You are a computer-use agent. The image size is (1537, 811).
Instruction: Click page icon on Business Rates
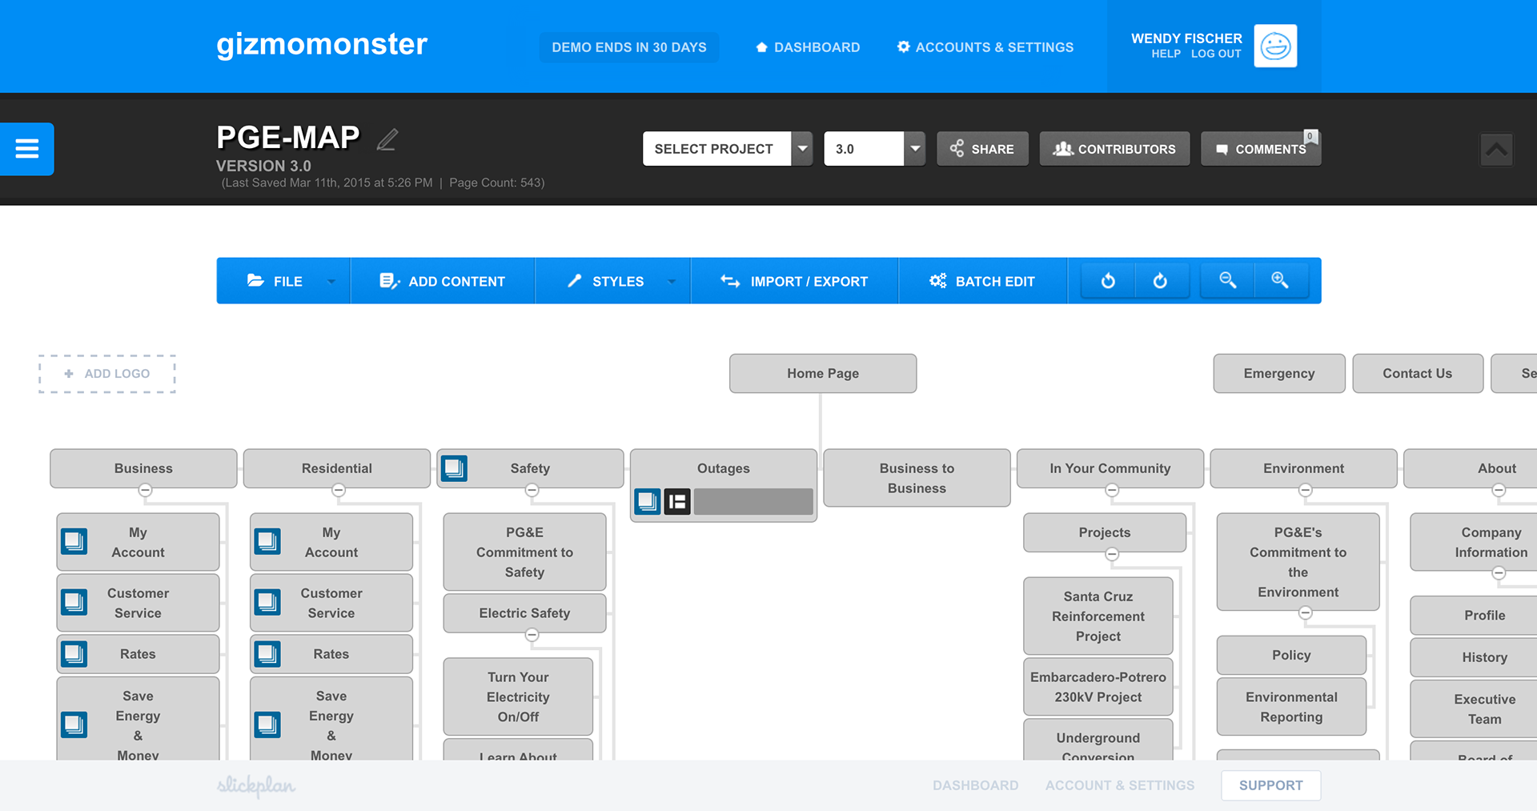click(74, 654)
